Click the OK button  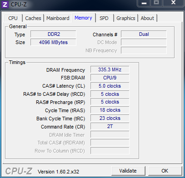[165, 171]
